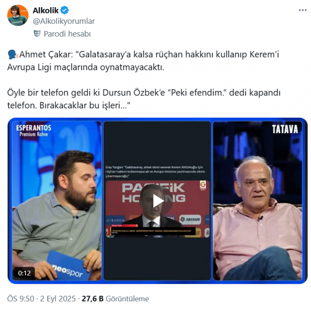Click the tweet text mentioning Dursun Özbek

(x=144, y=99)
